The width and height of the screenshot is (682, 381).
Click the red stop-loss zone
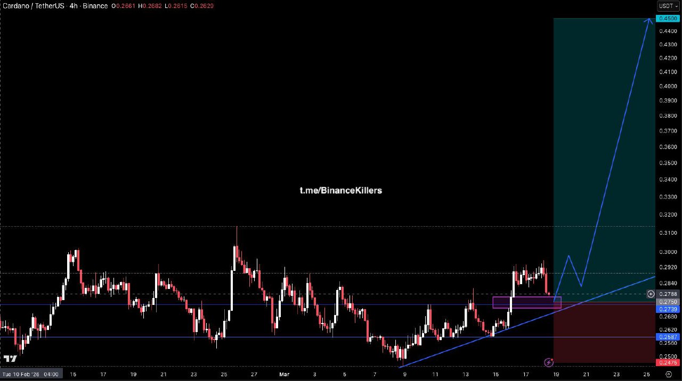pyautogui.click(x=604, y=335)
